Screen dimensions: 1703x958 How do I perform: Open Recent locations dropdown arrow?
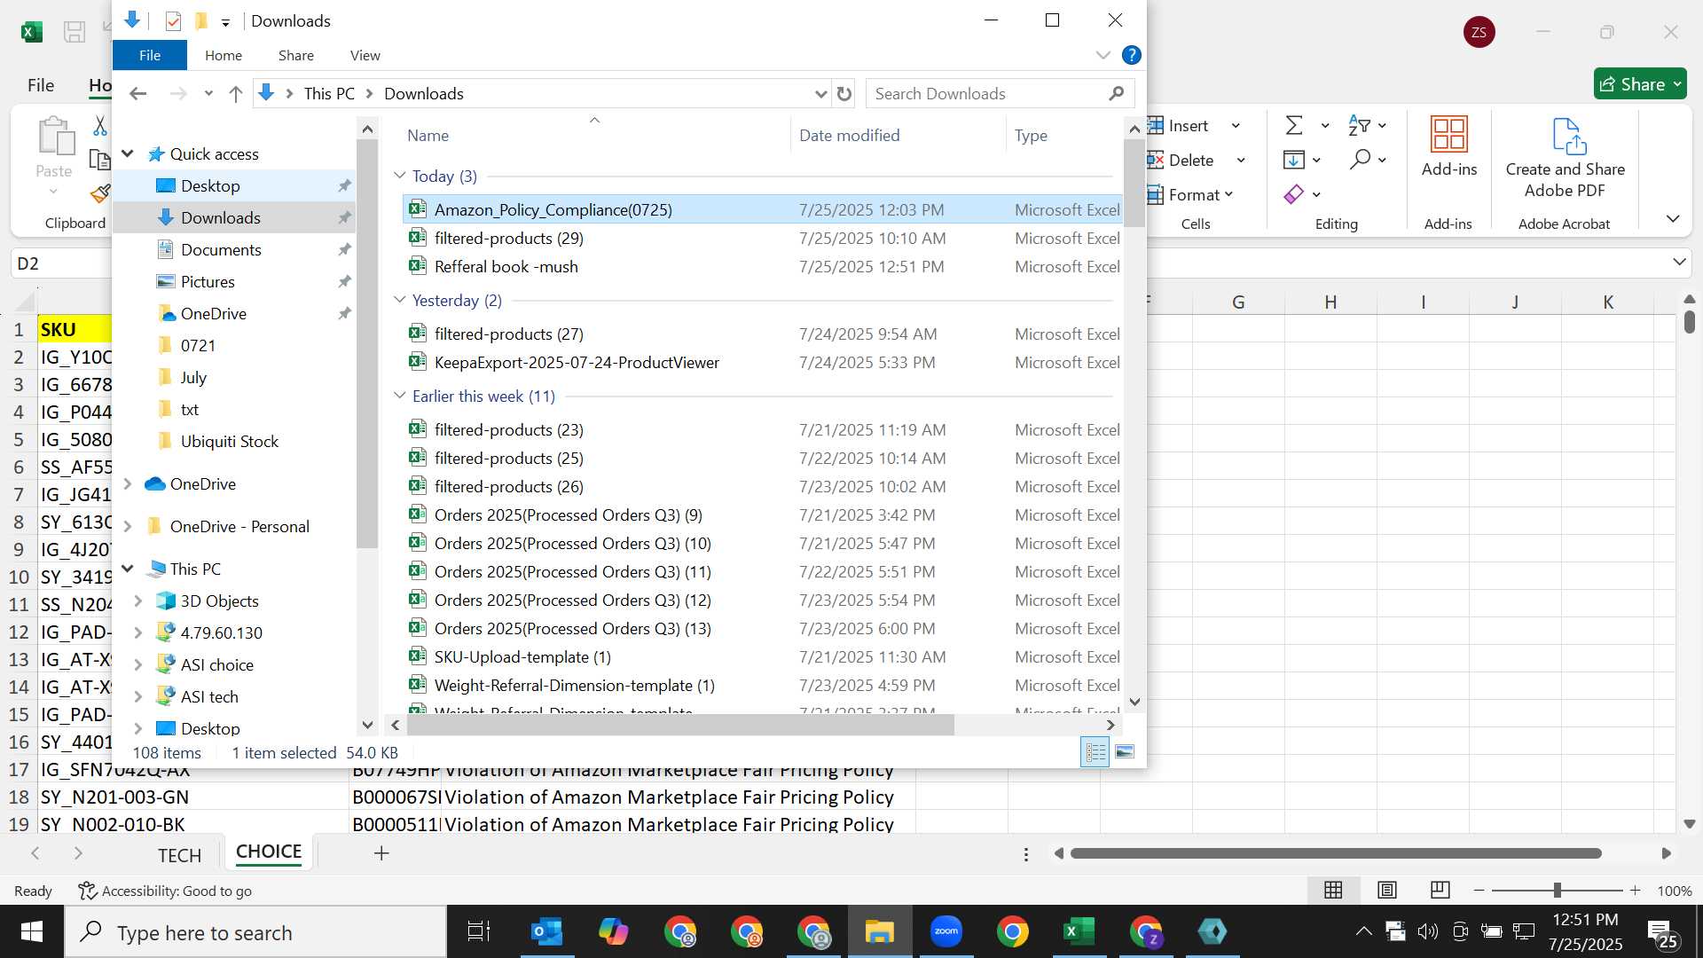point(208,93)
